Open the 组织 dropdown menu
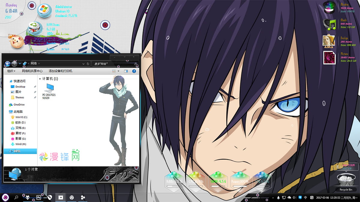 tap(11, 71)
